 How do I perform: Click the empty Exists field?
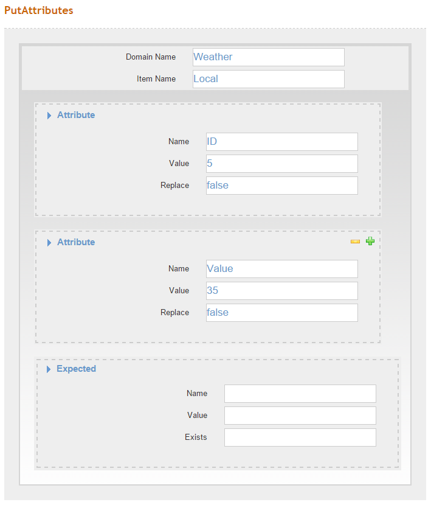pyautogui.click(x=300, y=437)
